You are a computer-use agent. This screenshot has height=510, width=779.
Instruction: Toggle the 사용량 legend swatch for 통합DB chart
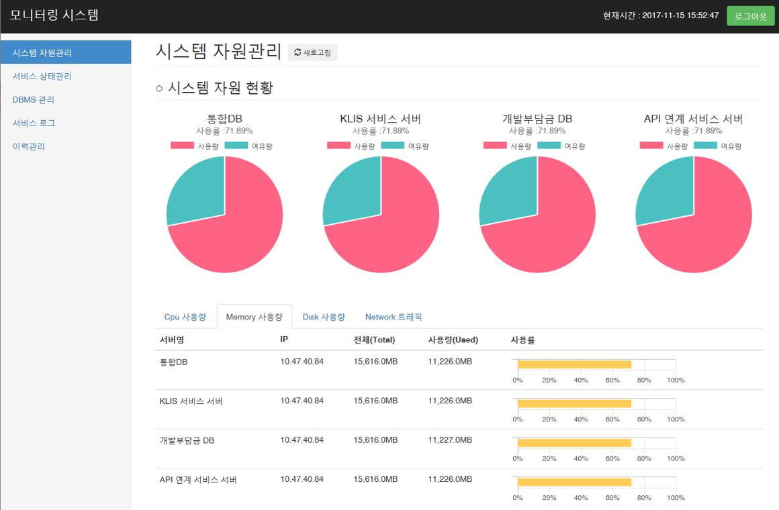183,146
